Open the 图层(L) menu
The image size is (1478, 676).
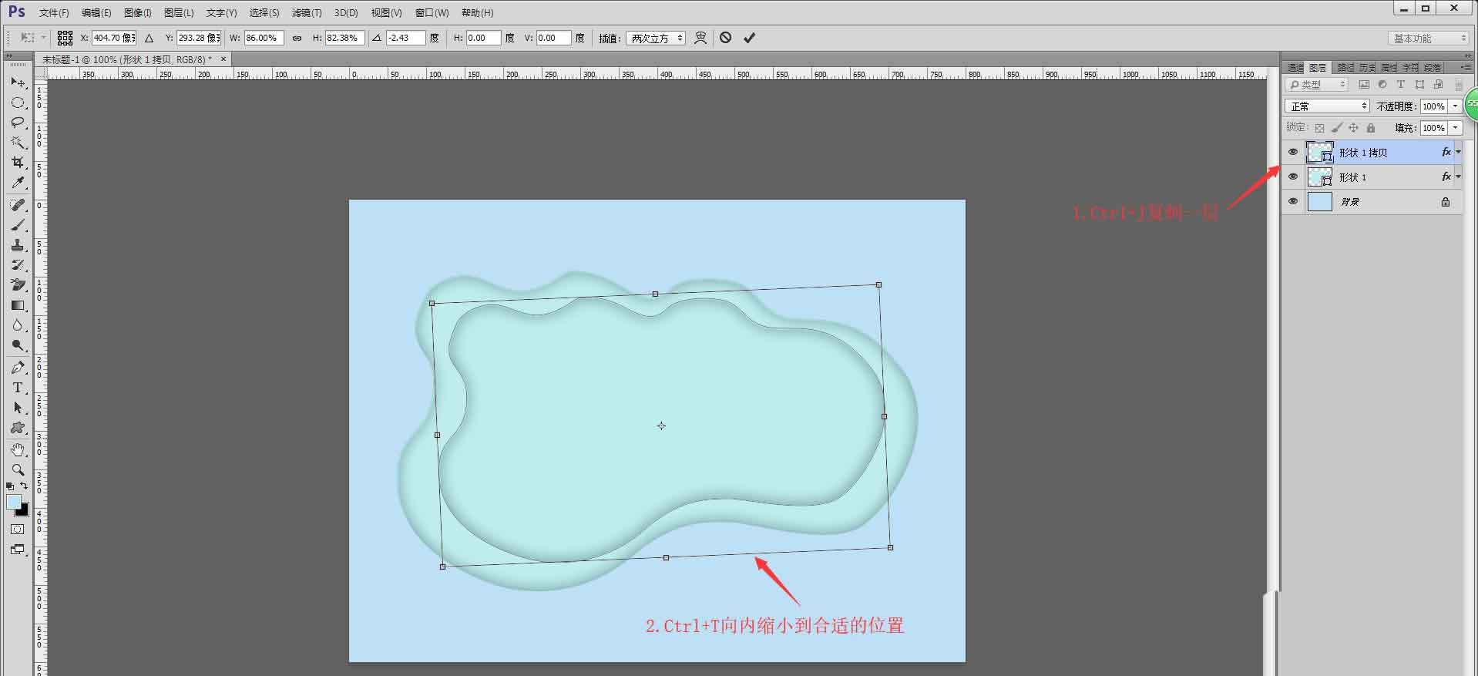179,13
